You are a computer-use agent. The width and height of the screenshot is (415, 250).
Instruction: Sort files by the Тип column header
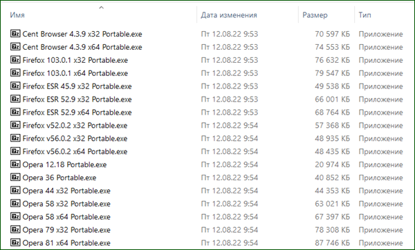(x=365, y=15)
